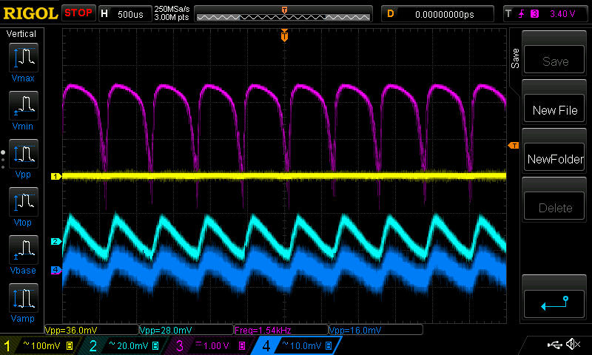Toggle channel 4 with 10.0mV scale
Image resolution: width=592 pixels, height=355 pixels.
coord(296,345)
